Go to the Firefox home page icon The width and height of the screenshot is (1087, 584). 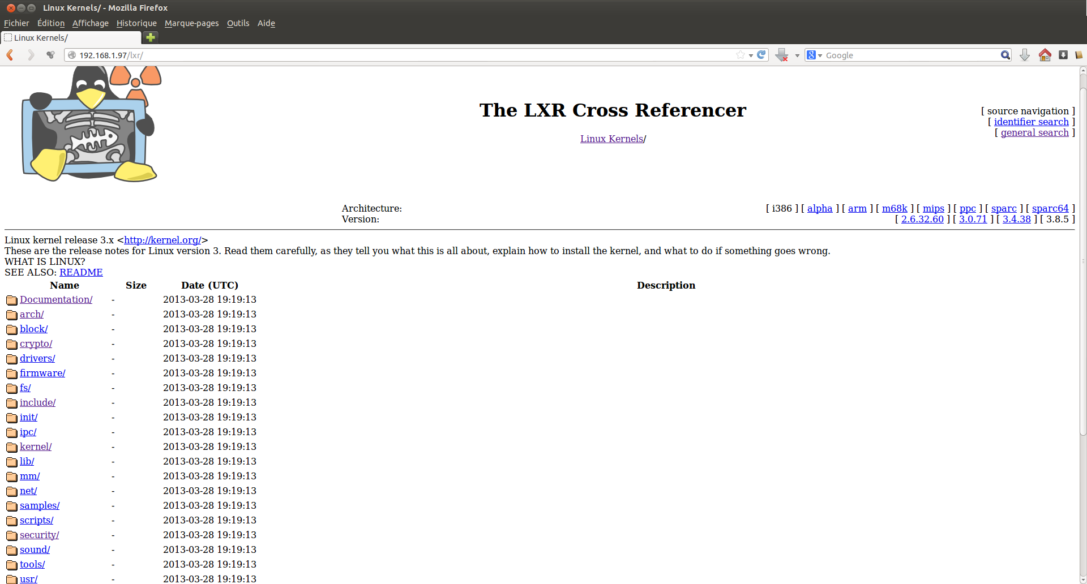click(1045, 55)
